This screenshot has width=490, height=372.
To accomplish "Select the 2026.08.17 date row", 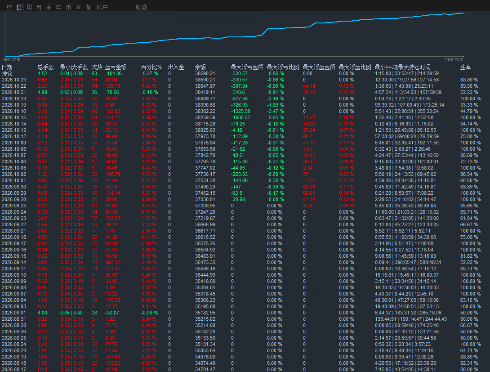I will click(x=245, y=369).
